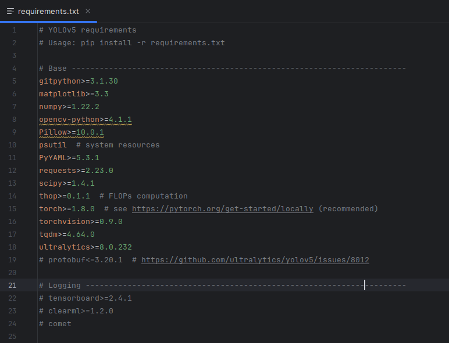
Task: Click '# Usage: pip install -r requirements.txt' line
Action: [131, 43]
